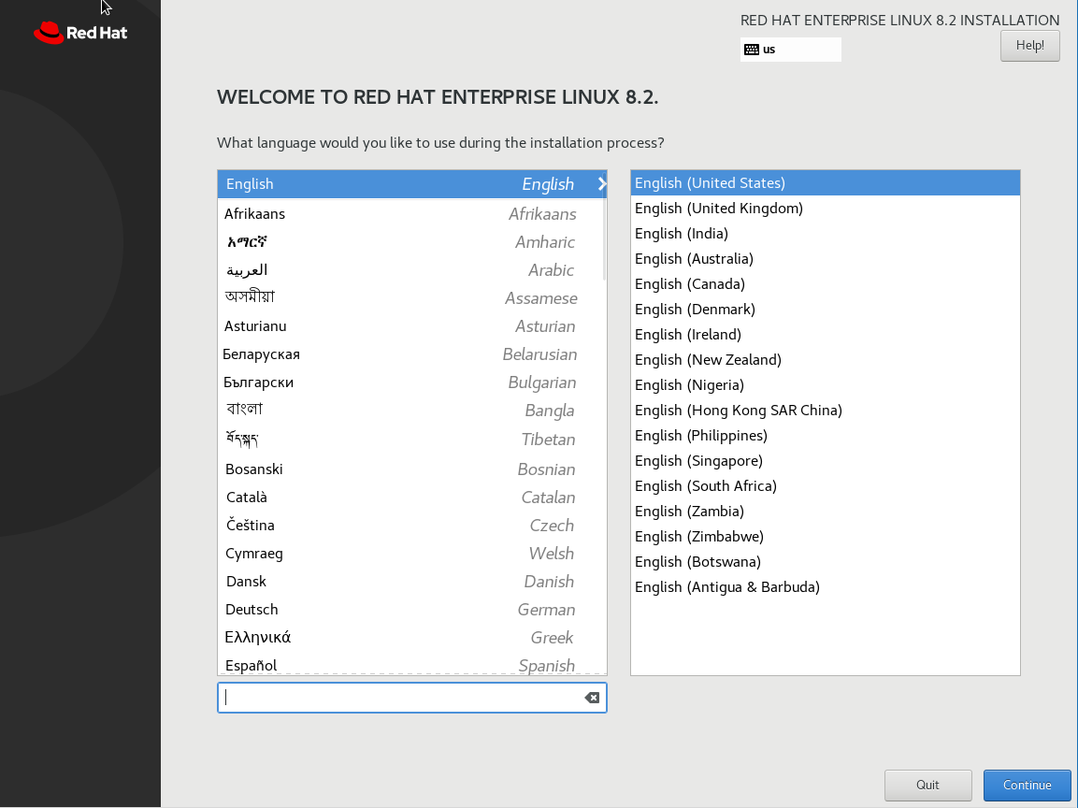1078x808 pixels.
Task: Choose English (Denmark) locale
Action: pos(825,310)
